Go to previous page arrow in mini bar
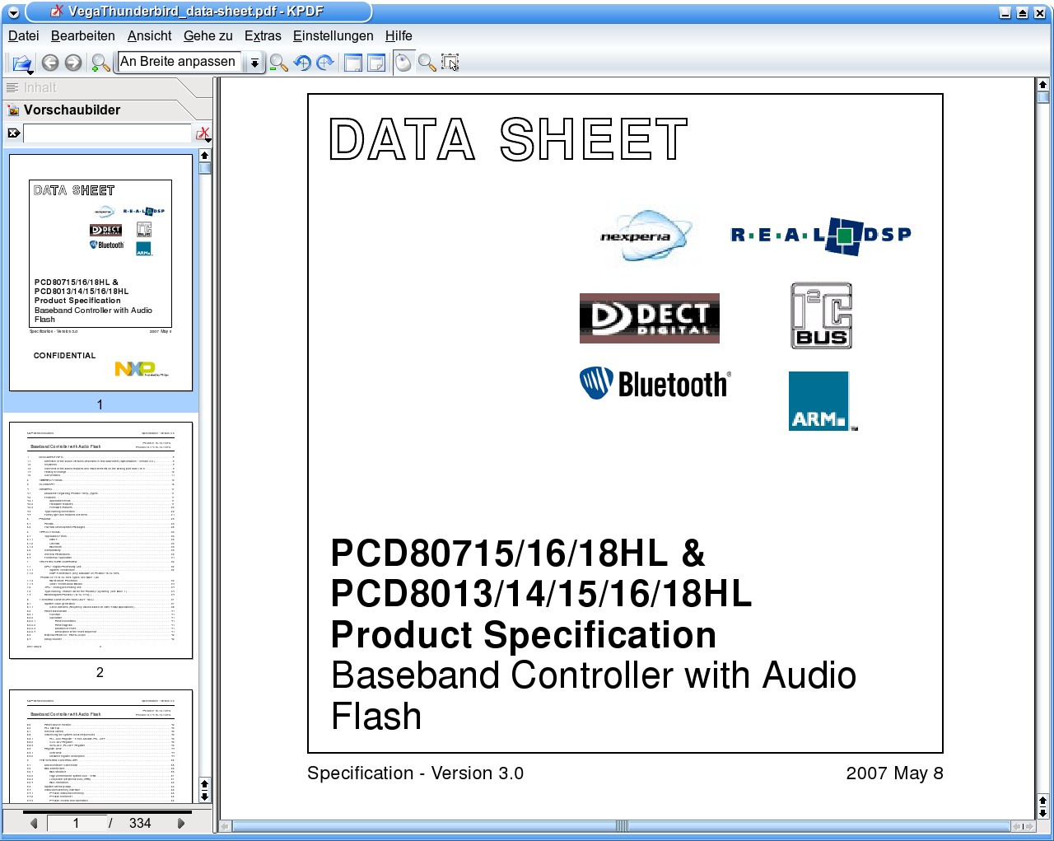This screenshot has height=841, width=1054. click(34, 823)
